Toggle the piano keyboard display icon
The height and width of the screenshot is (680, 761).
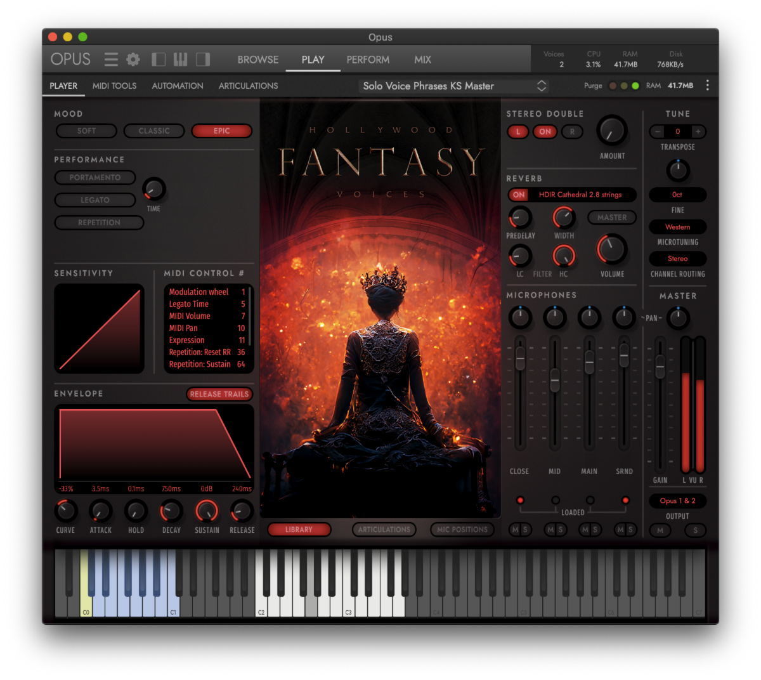[181, 60]
